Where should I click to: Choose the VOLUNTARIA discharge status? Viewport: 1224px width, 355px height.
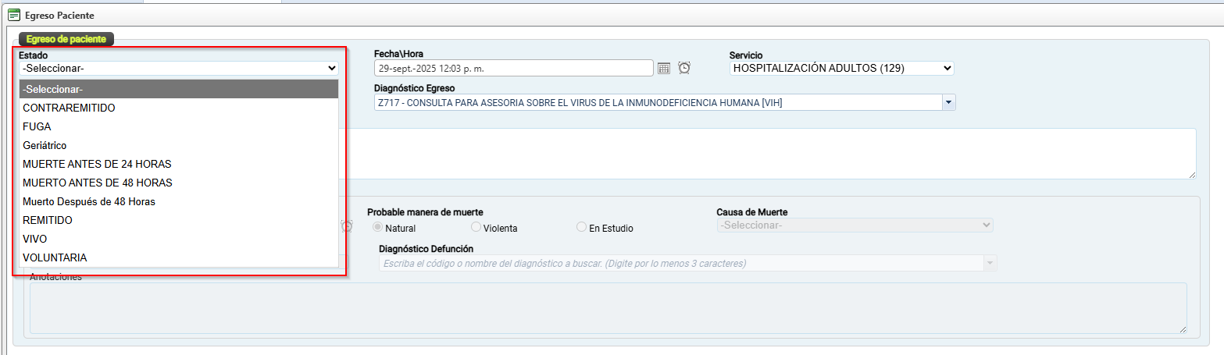click(x=55, y=257)
